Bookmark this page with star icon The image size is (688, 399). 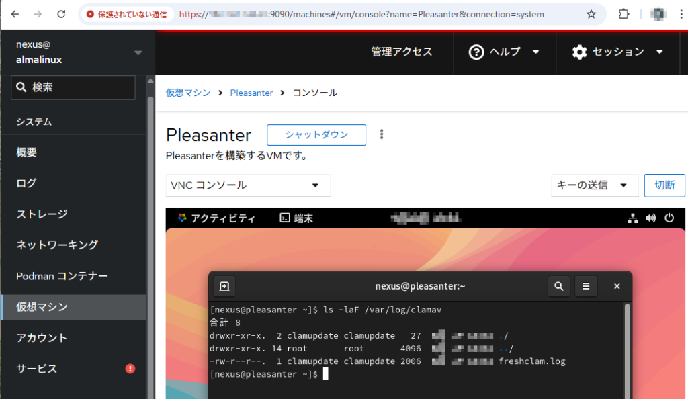[591, 14]
